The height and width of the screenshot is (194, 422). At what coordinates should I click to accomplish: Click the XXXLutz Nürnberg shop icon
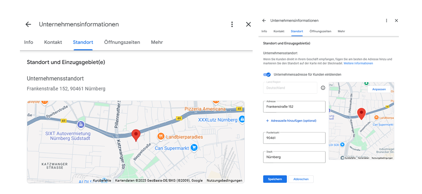point(242,119)
